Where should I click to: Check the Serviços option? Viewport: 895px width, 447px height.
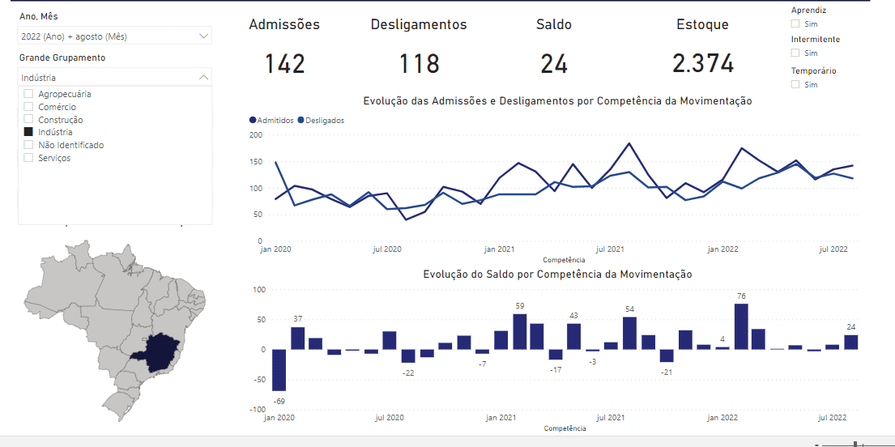pyautogui.click(x=28, y=158)
